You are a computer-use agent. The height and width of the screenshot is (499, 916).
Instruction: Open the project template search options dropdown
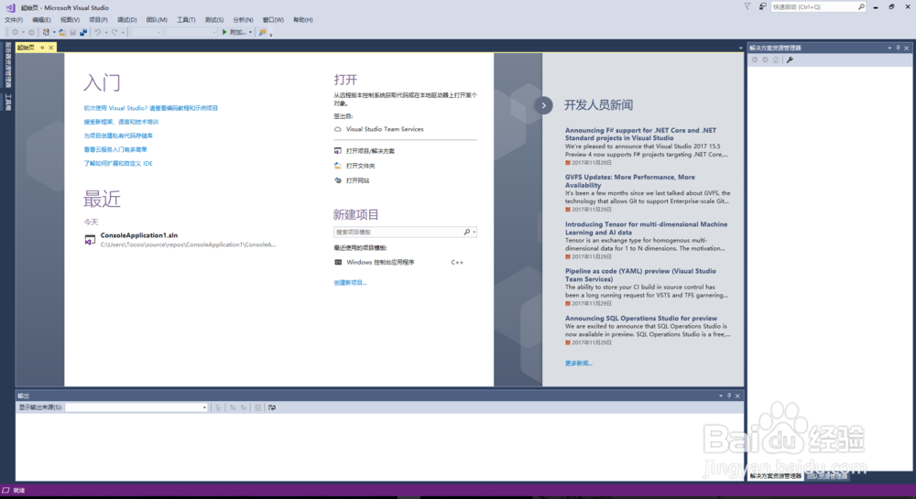pyautogui.click(x=474, y=233)
